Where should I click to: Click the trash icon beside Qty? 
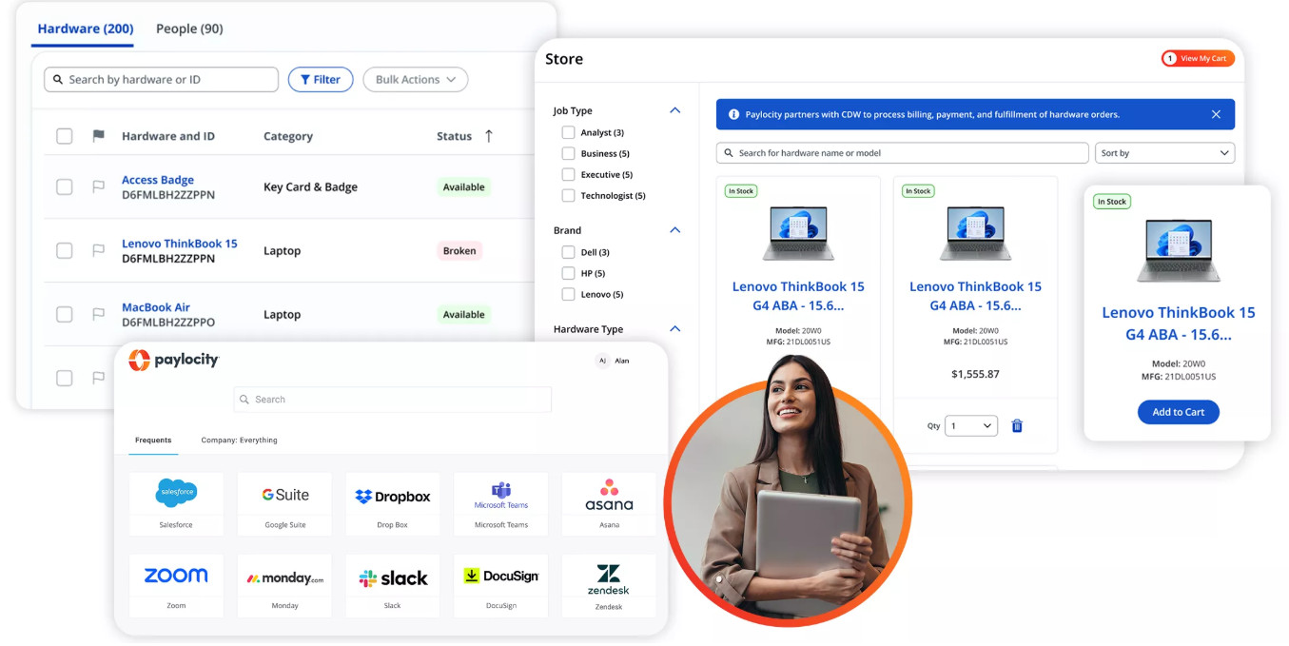(x=1017, y=426)
